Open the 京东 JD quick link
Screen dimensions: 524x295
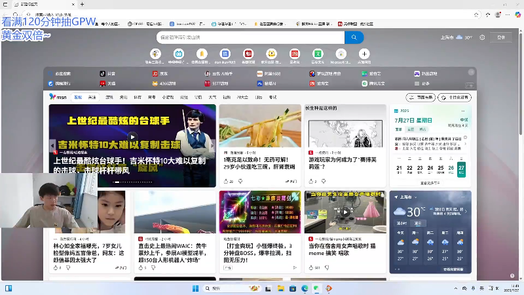(160, 73)
